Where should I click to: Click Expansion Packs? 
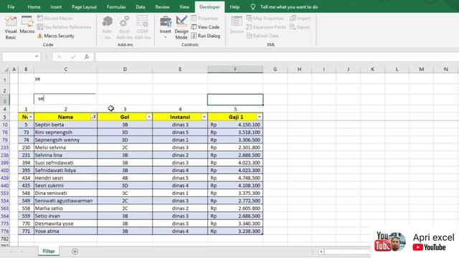click(x=266, y=27)
